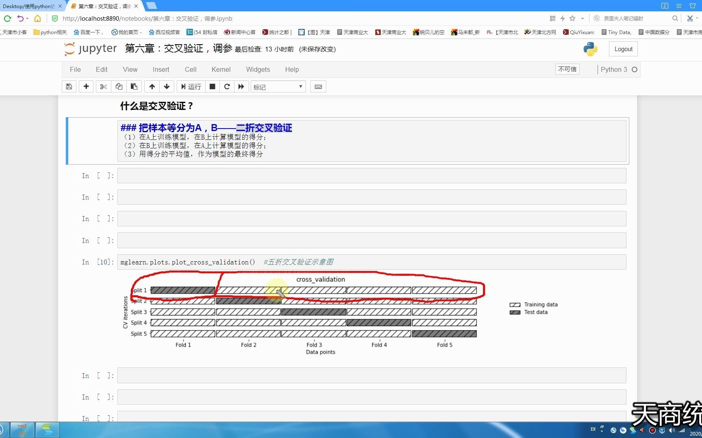Click the Python logo icon
Screen dimensions: 702x438
(590, 49)
